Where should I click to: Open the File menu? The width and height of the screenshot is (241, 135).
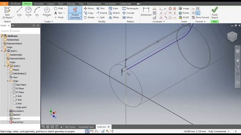click(x=4, y=4)
